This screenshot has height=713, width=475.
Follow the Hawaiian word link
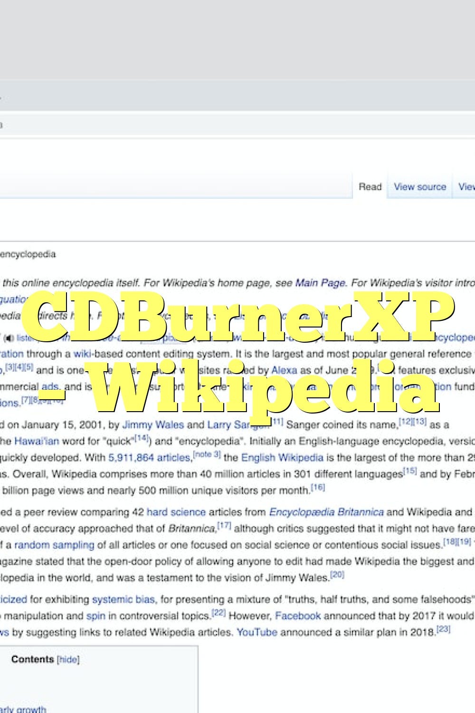point(37,441)
